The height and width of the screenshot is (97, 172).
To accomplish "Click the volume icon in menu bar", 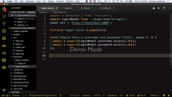I will tap(121, 1).
